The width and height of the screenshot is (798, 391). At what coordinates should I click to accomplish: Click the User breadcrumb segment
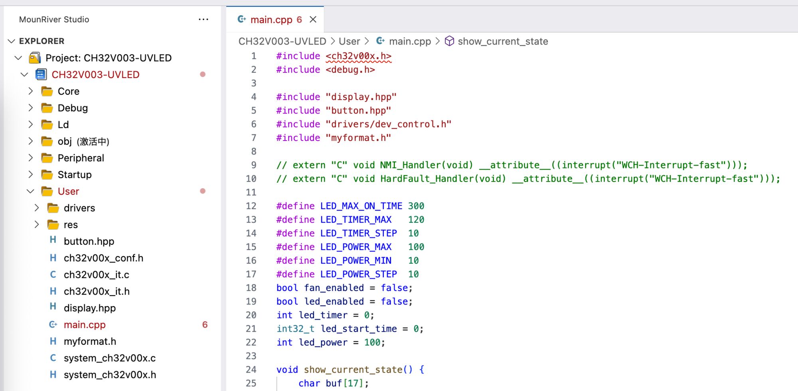[349, 41]
